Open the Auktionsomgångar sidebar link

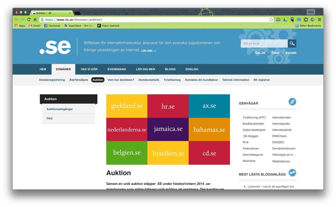click(x=60, y=109)
